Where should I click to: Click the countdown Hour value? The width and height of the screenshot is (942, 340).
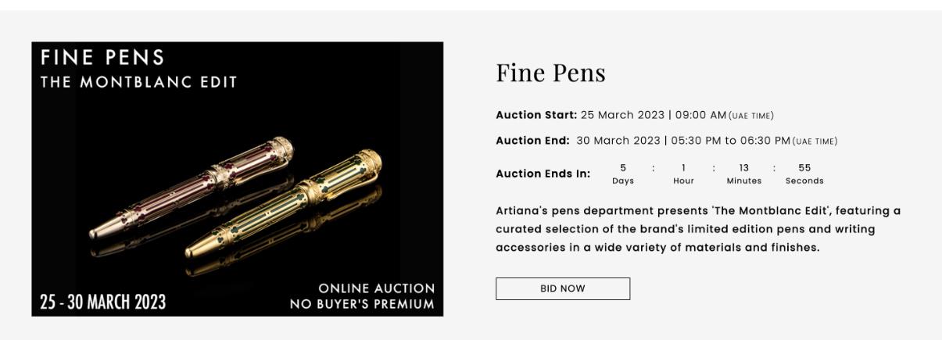[x=683, y=168]
